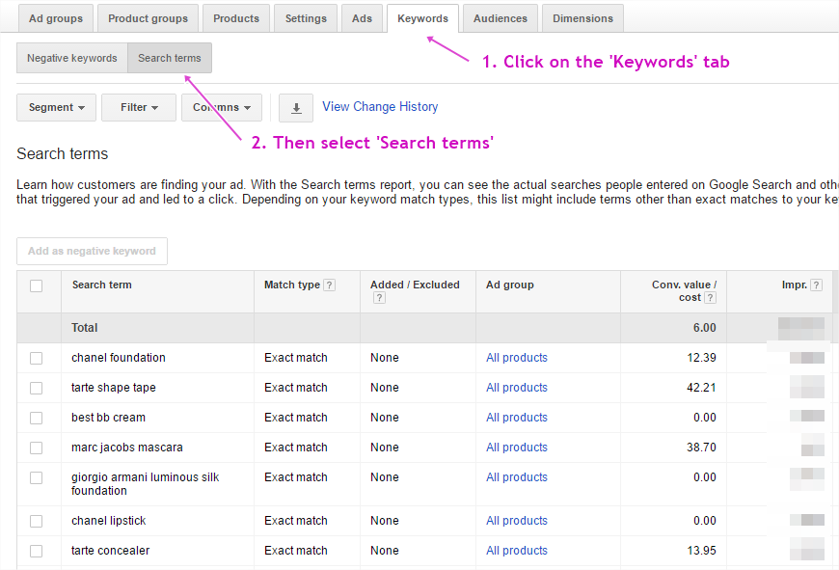Select the Search terms sub-tab

(x=170, y=58)
